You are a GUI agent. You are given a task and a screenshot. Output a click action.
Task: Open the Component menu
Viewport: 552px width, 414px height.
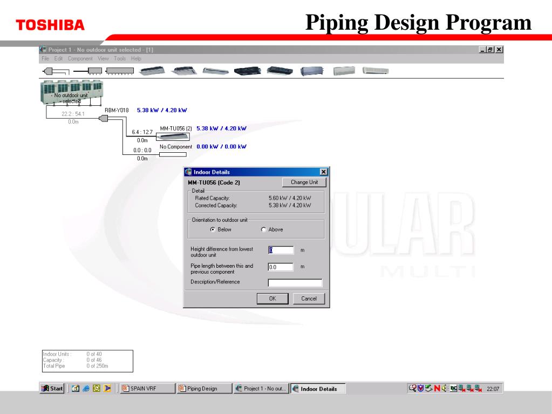tap(80, 58)
